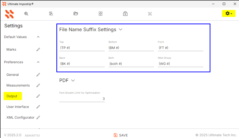
Task: Open XML Configurator preferences item
Action: pyautogui.click(x=20, y=117)
